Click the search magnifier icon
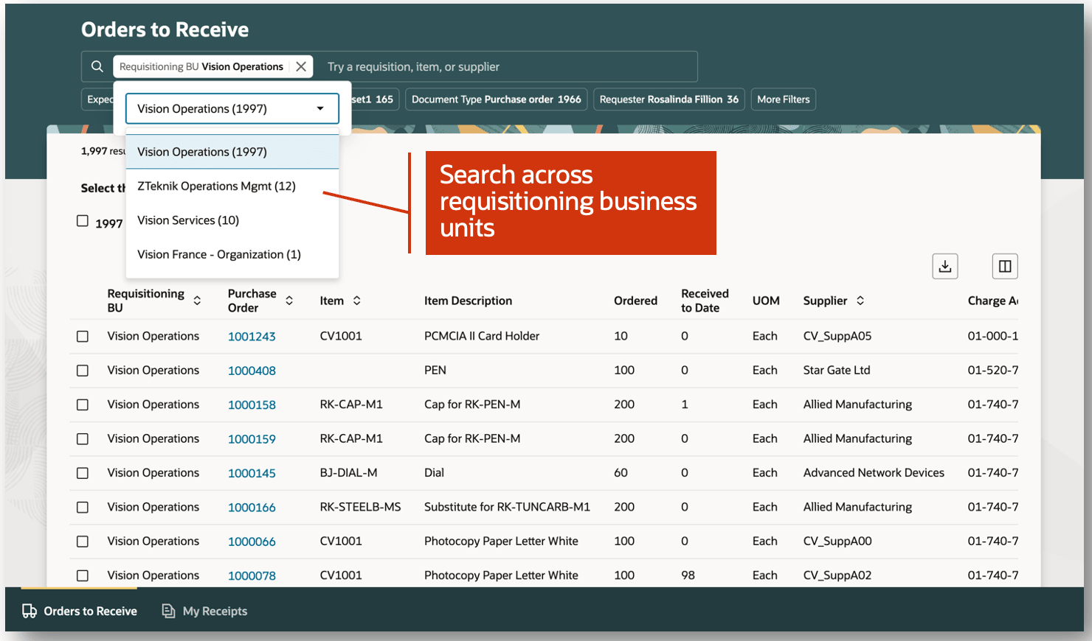The image size is (1092, 641). tap(97, 66)
